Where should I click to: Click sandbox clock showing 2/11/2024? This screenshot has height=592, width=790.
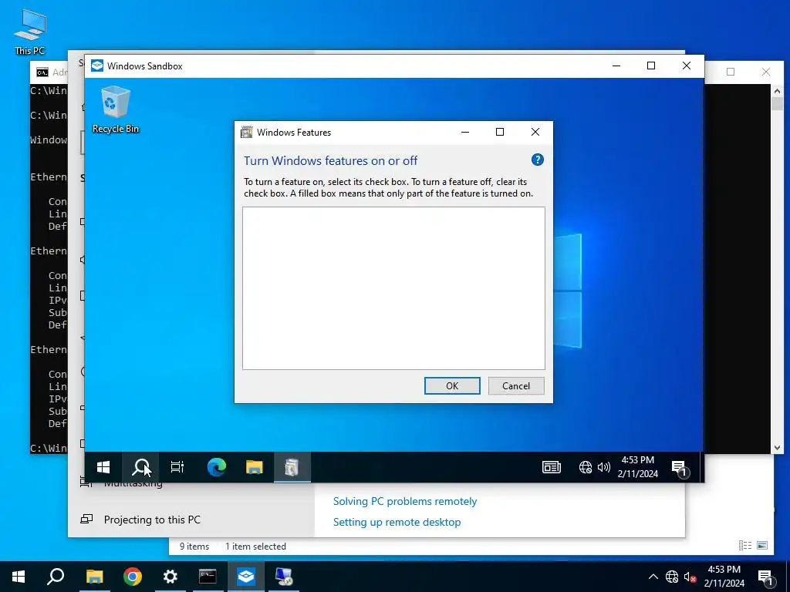coord(637,467)
